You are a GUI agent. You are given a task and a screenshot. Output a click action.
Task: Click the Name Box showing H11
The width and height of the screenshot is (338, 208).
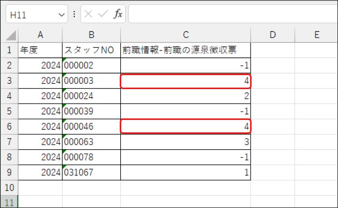(x=37, y=14)
